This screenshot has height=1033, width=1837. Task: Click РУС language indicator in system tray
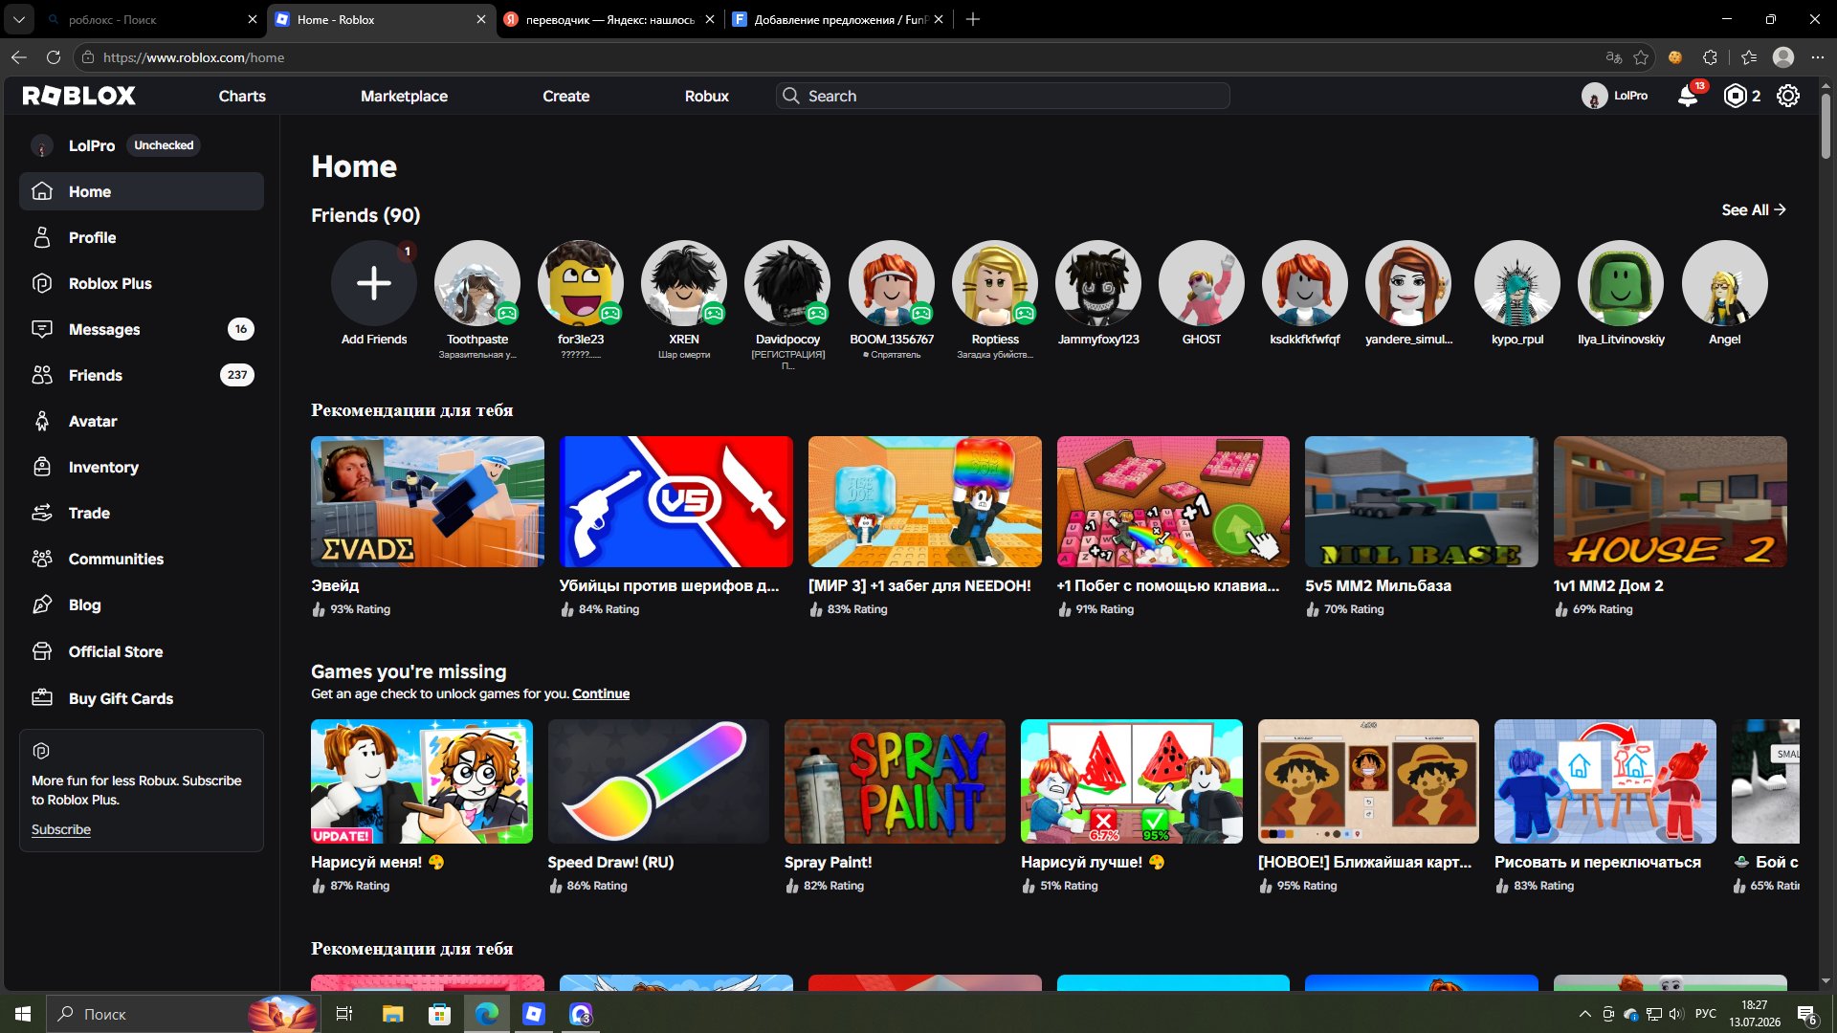[1706, 1014]
